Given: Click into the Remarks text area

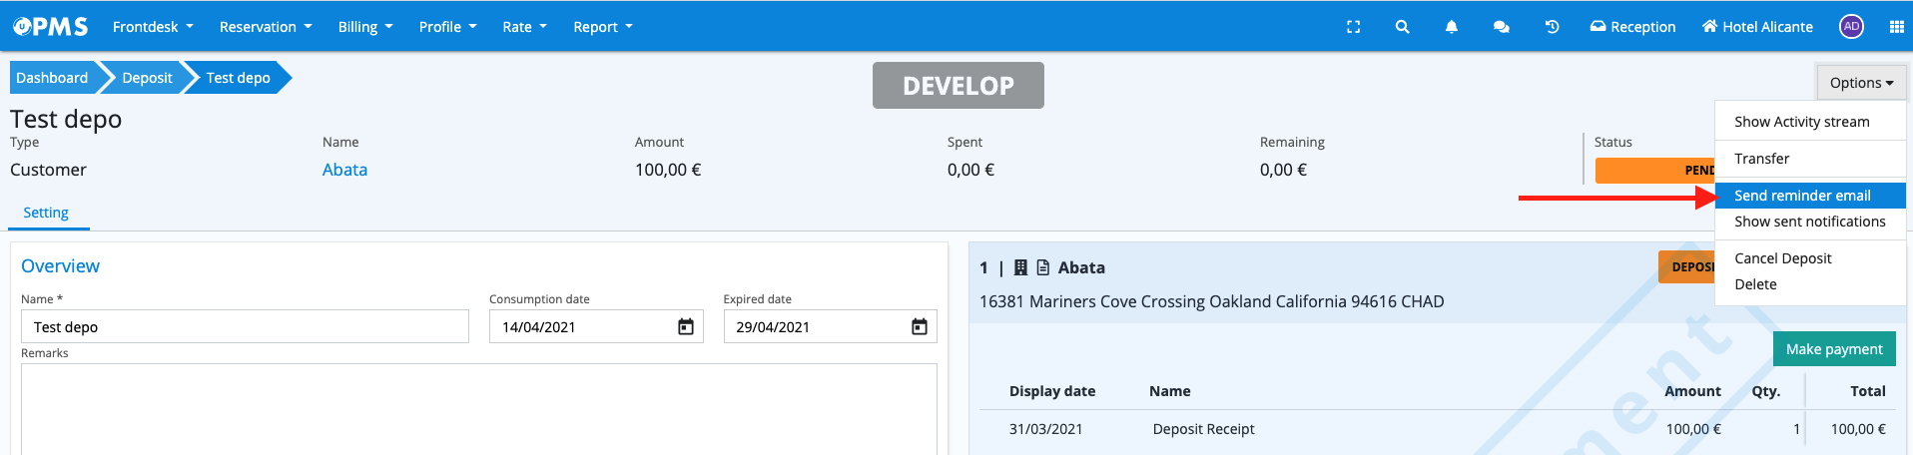Looking at the screenshot, I should point(478,409).
